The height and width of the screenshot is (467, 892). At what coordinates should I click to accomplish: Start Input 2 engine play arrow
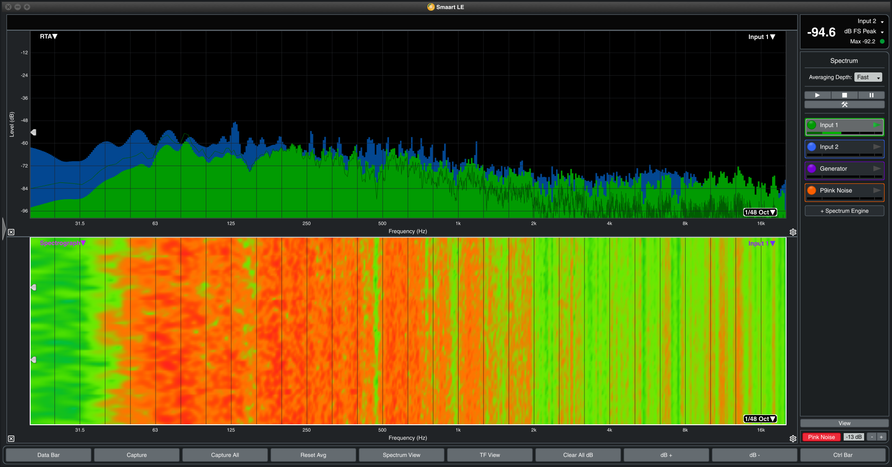(877, 147)
